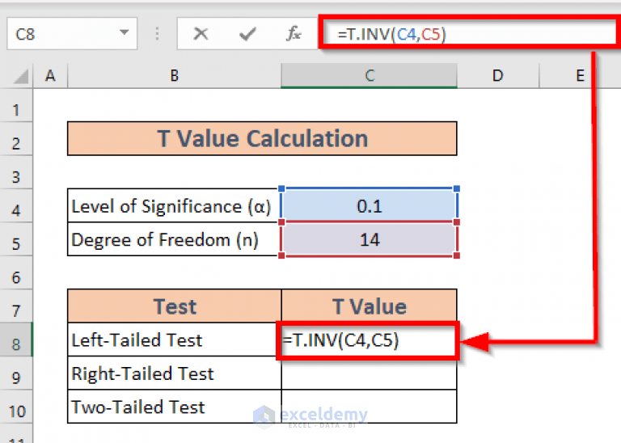Click the T Value heading cell
The width and height of the screenshot is (621, 443).
pos(369,306)
